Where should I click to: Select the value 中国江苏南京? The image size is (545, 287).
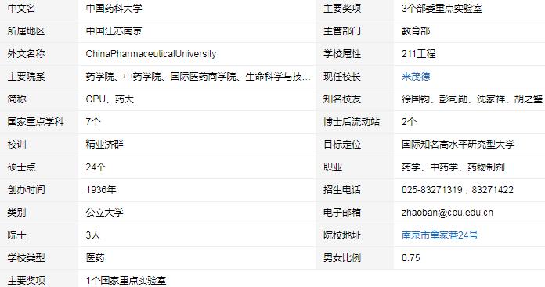pyautogui.click(x=114, y=30)
